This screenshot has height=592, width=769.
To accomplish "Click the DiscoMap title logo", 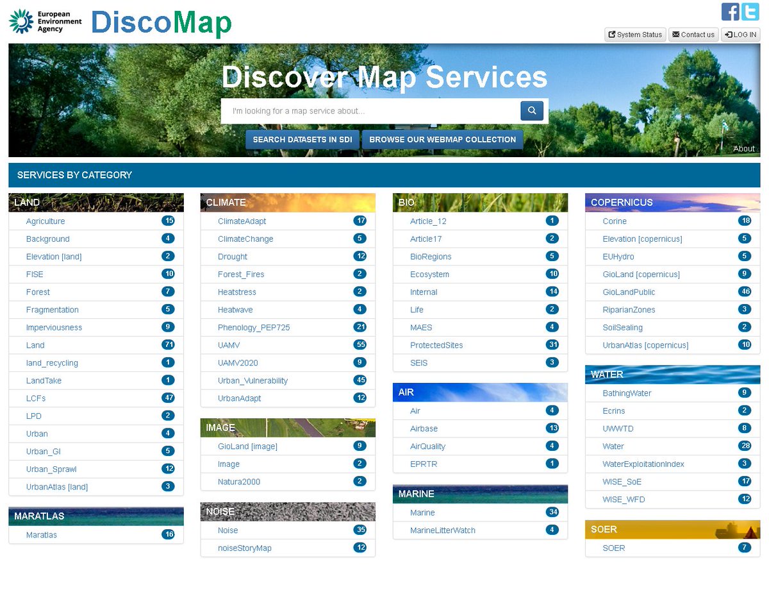I will [161, 22].
